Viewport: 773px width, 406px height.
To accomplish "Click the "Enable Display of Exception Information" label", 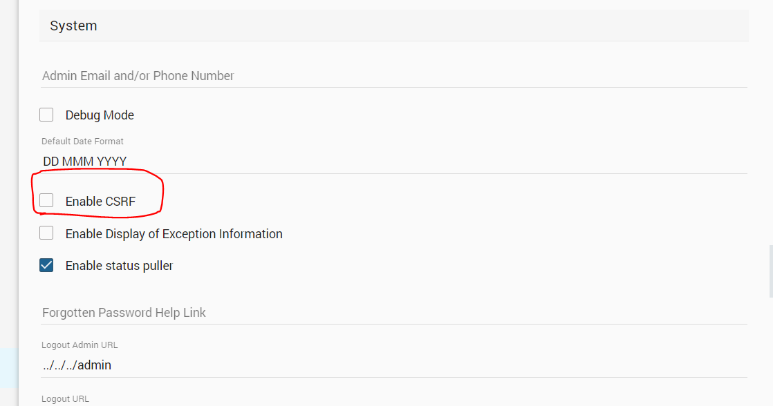I will coord(174,234).
